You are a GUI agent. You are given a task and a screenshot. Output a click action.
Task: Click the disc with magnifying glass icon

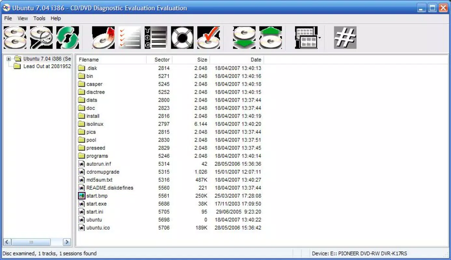pos(41,38)
